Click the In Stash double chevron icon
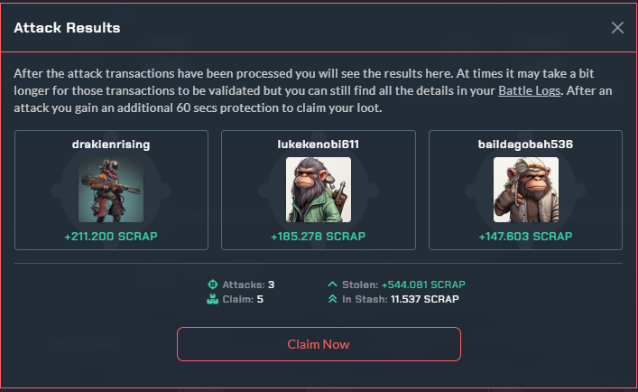 332,299
